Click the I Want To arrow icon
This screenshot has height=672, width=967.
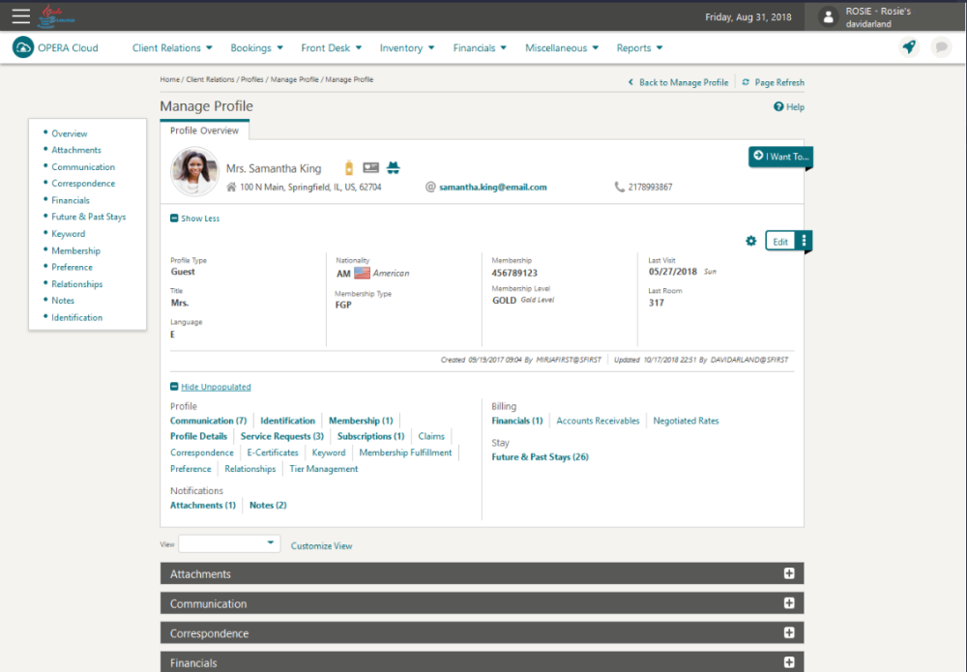tap(758, 156)
